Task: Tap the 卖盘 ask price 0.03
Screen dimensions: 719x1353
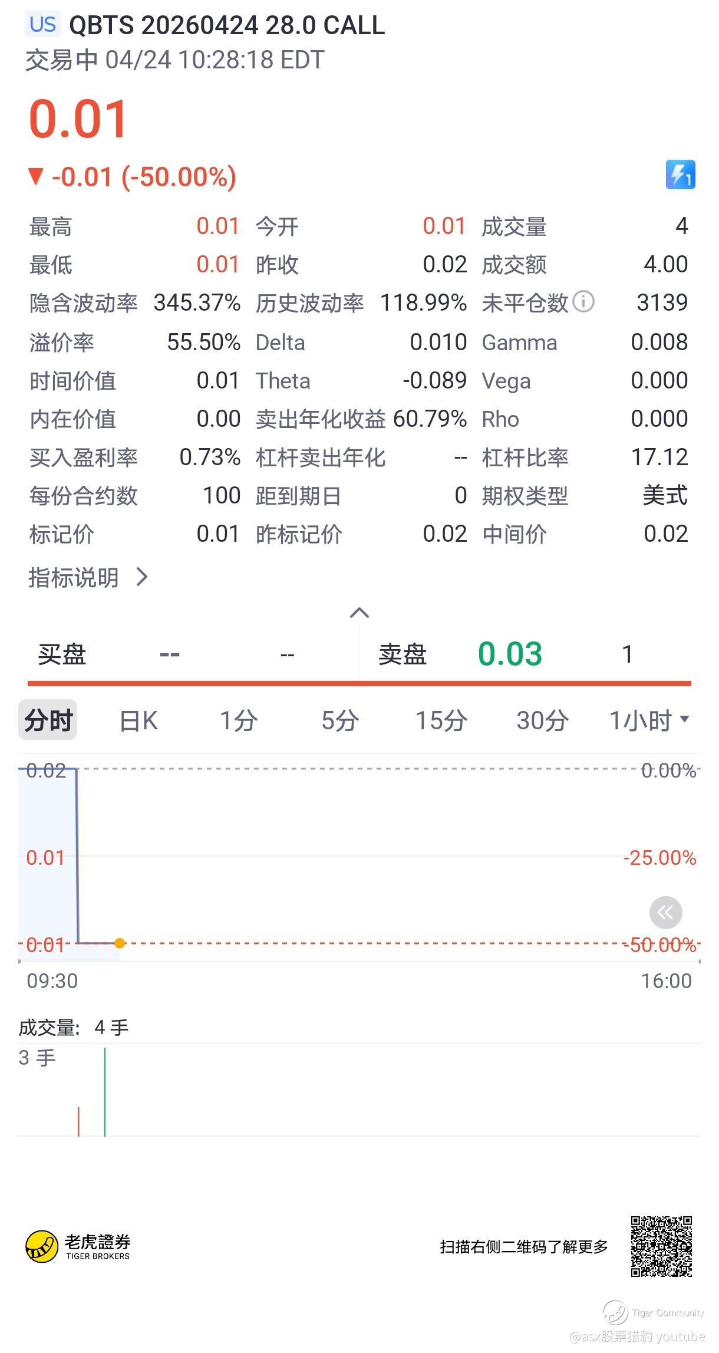Action: pos(510,654)
